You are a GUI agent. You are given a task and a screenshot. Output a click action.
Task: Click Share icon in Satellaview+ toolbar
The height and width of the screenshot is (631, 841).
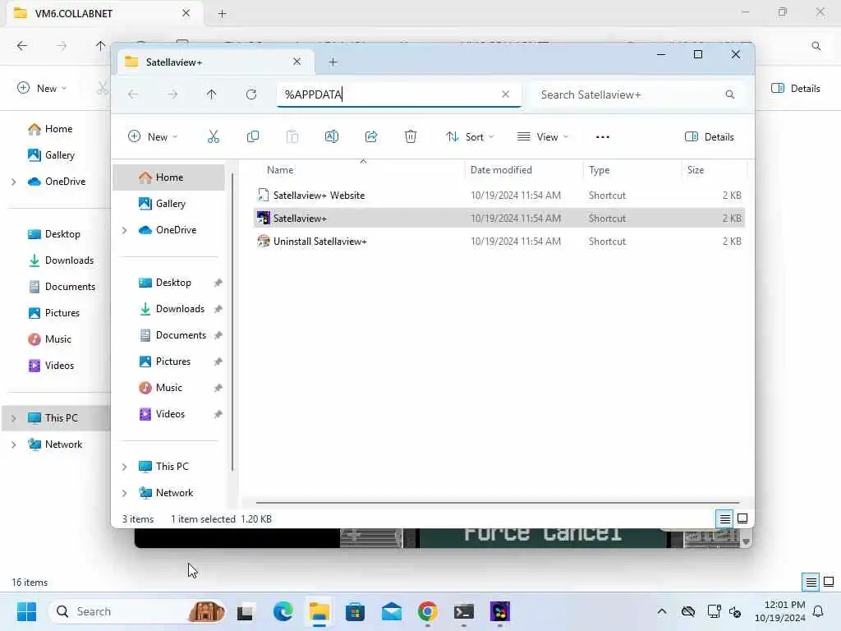tap(371, 137)
